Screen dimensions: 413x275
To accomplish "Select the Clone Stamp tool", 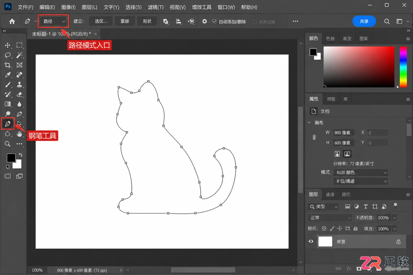I will pos(20,85).
